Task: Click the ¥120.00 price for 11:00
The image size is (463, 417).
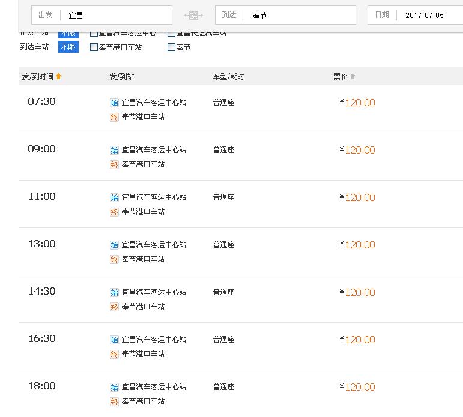Action: (357, 197)
